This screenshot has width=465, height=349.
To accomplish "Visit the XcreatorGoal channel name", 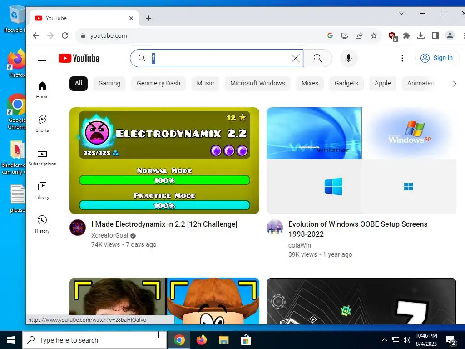I will [x=110, y=235].
